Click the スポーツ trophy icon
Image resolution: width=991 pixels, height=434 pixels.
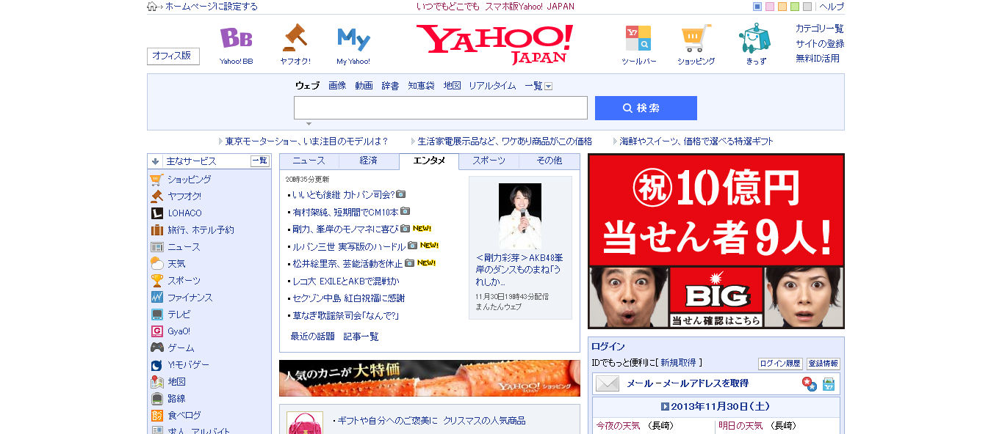[x=156, y=281]
